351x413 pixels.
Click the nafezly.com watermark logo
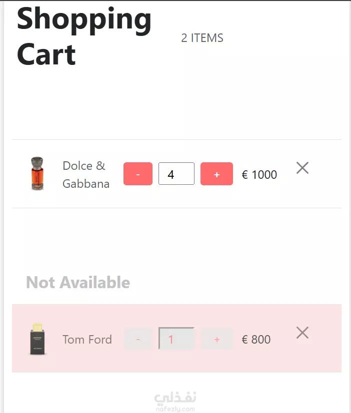(x=175, y=402)
